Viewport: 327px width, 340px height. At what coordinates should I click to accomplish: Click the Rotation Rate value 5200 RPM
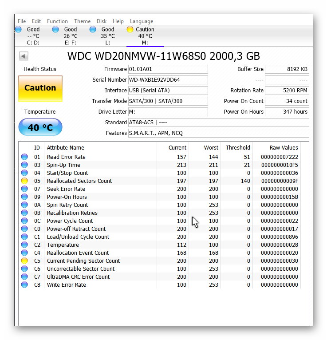pyautogui.click(x=287, y=91)
